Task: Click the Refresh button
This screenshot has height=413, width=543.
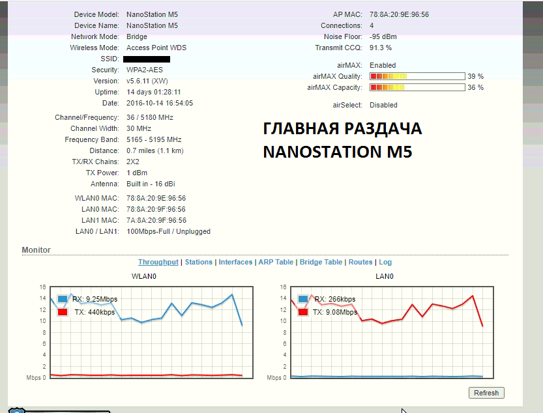Action: point(486,393)
